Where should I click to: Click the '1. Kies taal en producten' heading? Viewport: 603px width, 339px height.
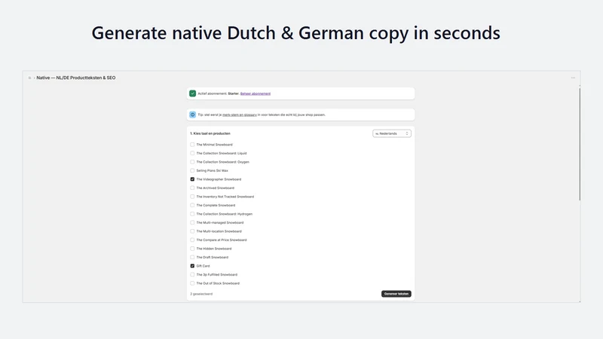click(x=210, y=133)
